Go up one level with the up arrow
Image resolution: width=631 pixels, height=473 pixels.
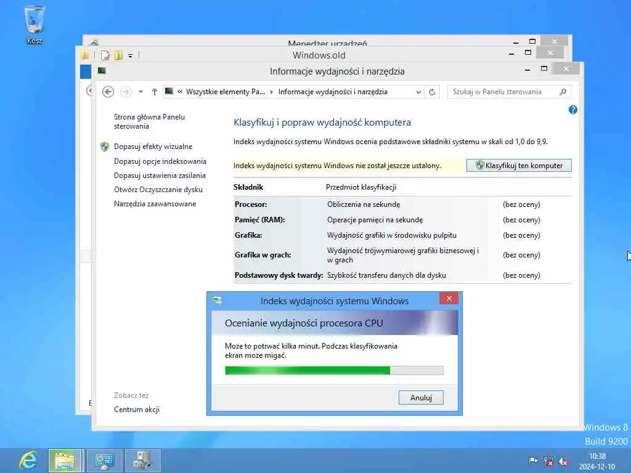(154, 92)
